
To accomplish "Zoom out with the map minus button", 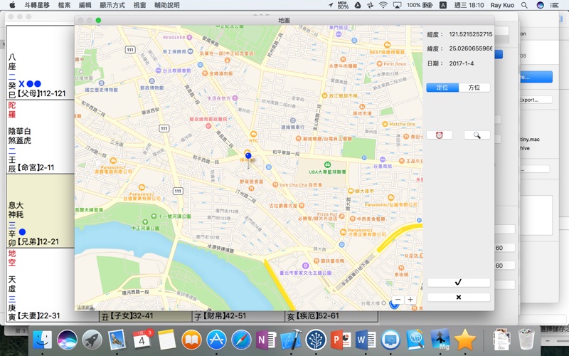I will [398, 300].
